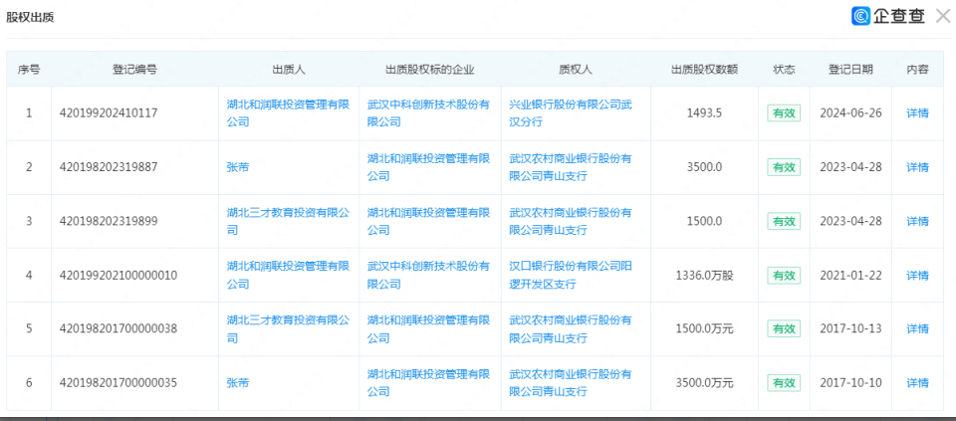The width and height of the screenshot is (956, 421).
Task: Click the pledged amount 1336.0万股
Action: (704, 276)
